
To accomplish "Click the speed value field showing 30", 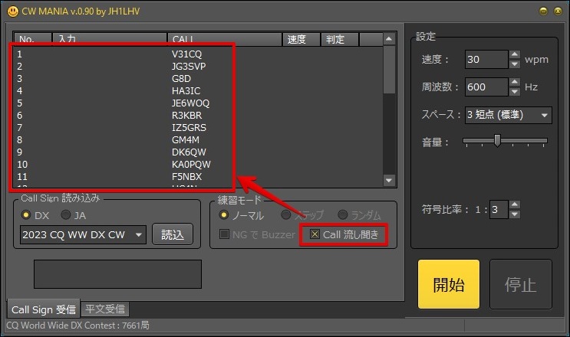I will pyautogui.click(x=486, y=60).
